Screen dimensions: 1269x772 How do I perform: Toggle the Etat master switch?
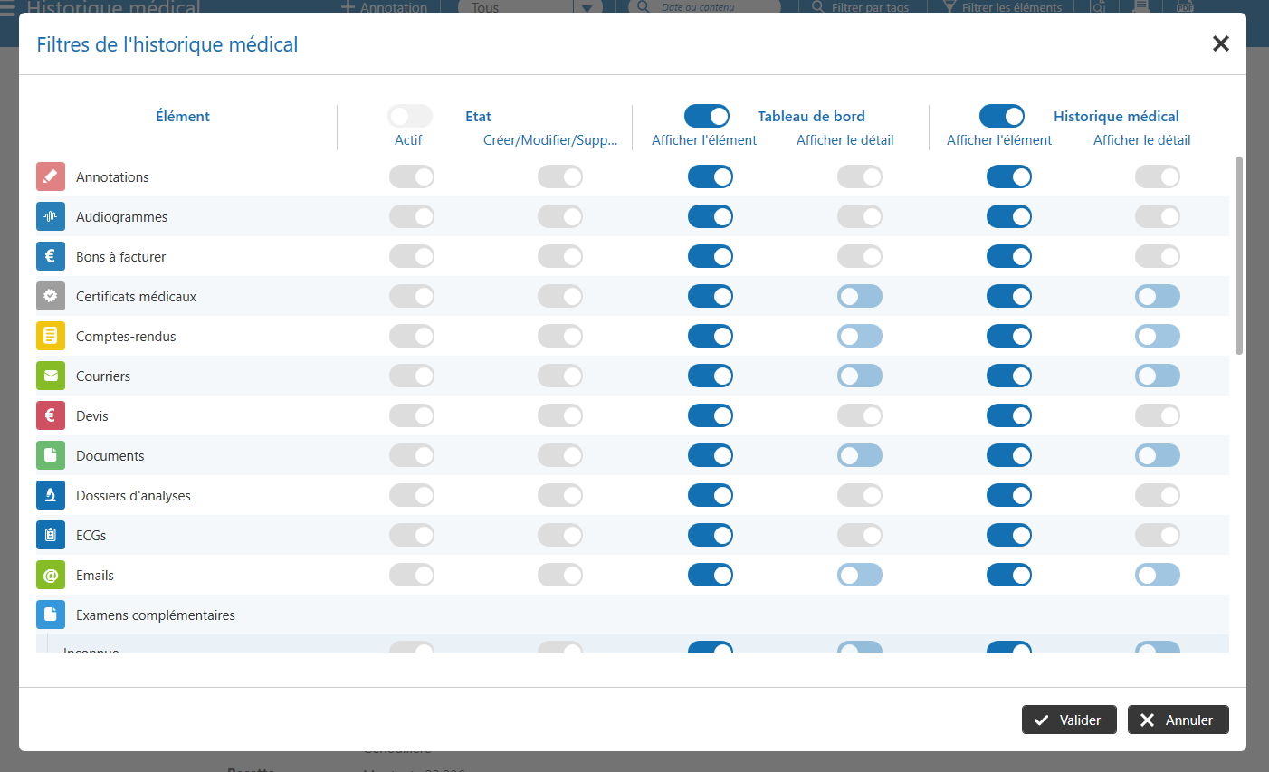pos(410,116)
